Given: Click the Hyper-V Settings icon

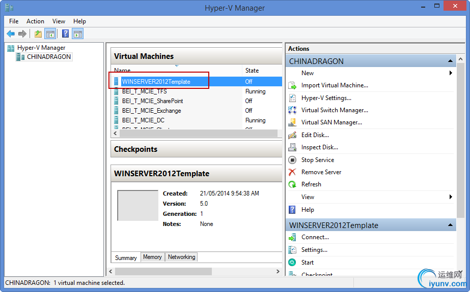Looking at the screenshot, I should [292, 98].
